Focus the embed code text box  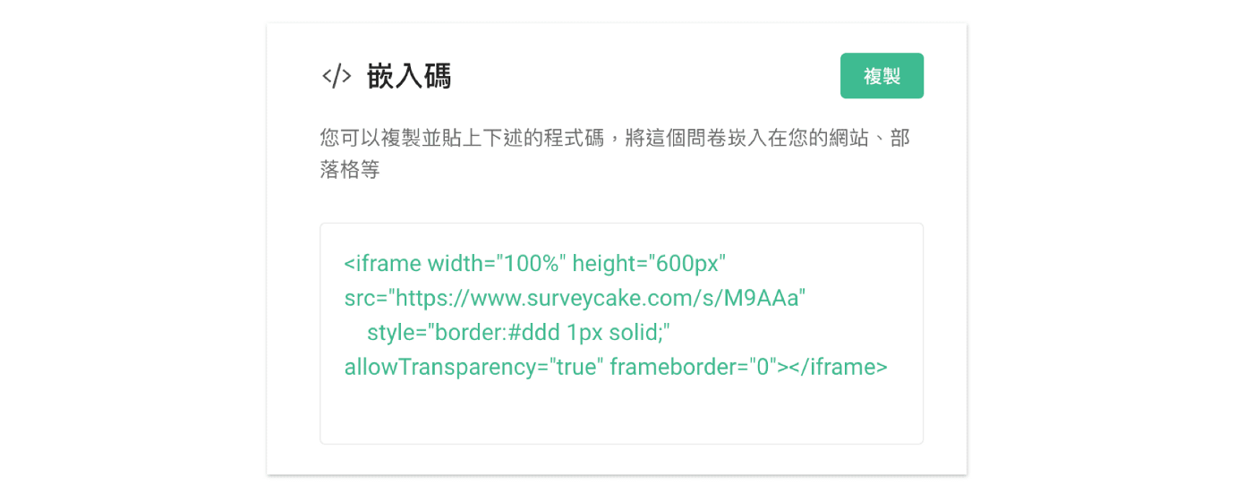coord(621,333)
